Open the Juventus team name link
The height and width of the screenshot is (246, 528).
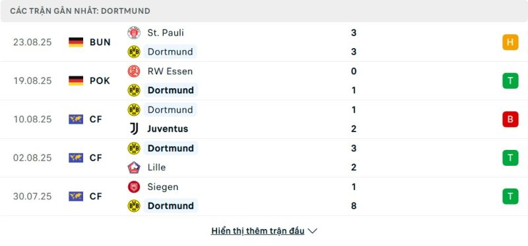(168, 129)
